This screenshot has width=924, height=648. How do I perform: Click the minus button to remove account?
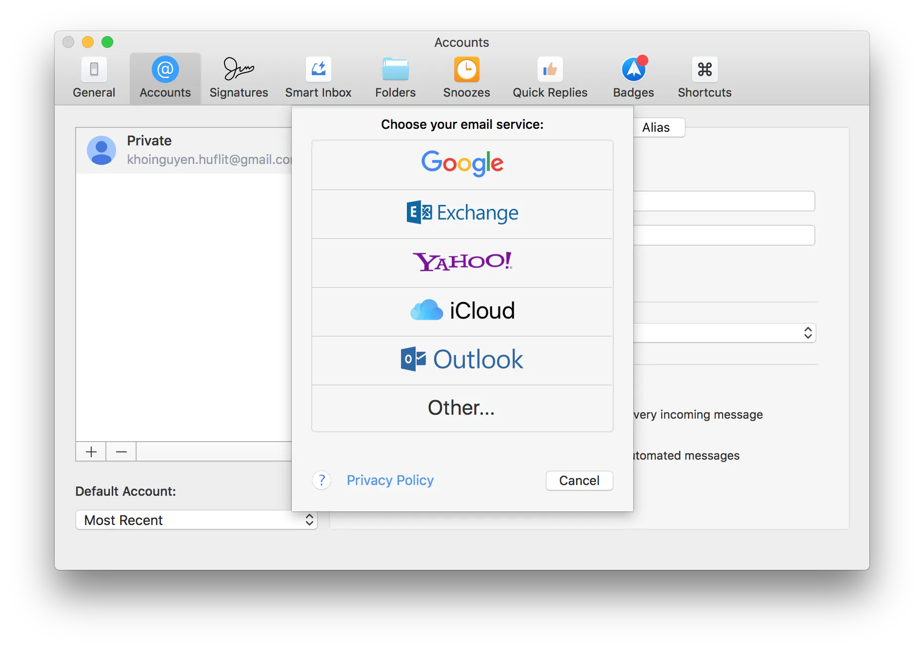(x=121, y=452)
